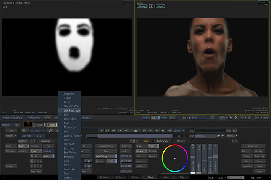Click the Blur value field
This screenshot has width=271, height=180.
coord(126,166)
